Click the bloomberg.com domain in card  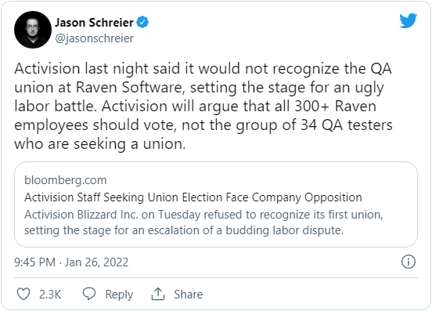tap(66, 180)
